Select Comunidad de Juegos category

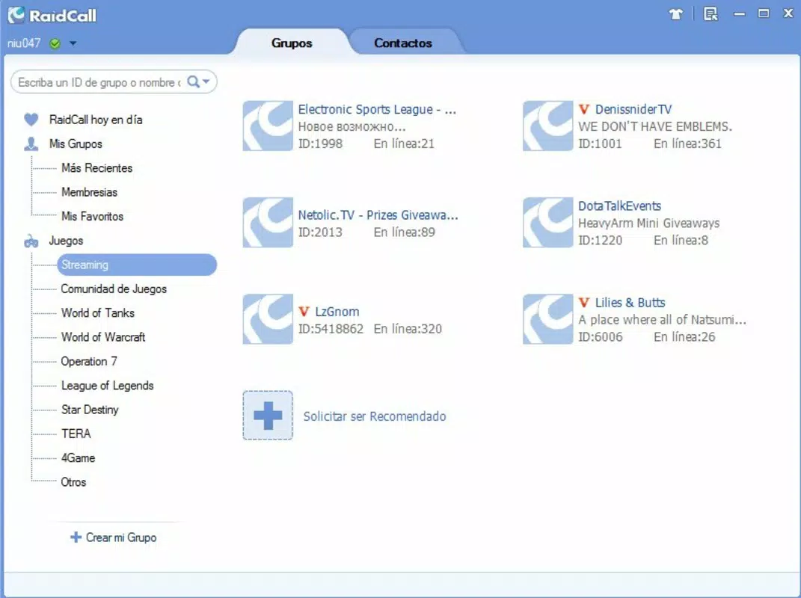[114, 289]
